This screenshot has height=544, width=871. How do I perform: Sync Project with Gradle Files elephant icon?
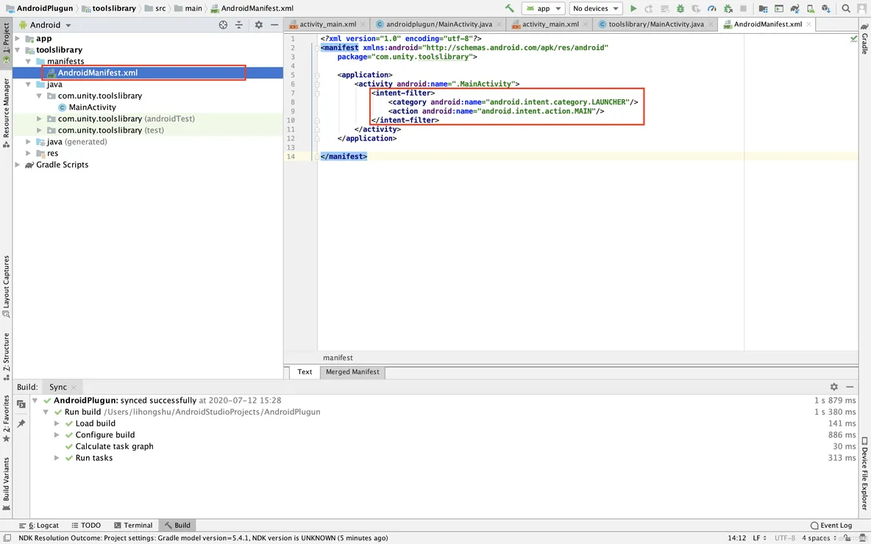click(795, 8)
